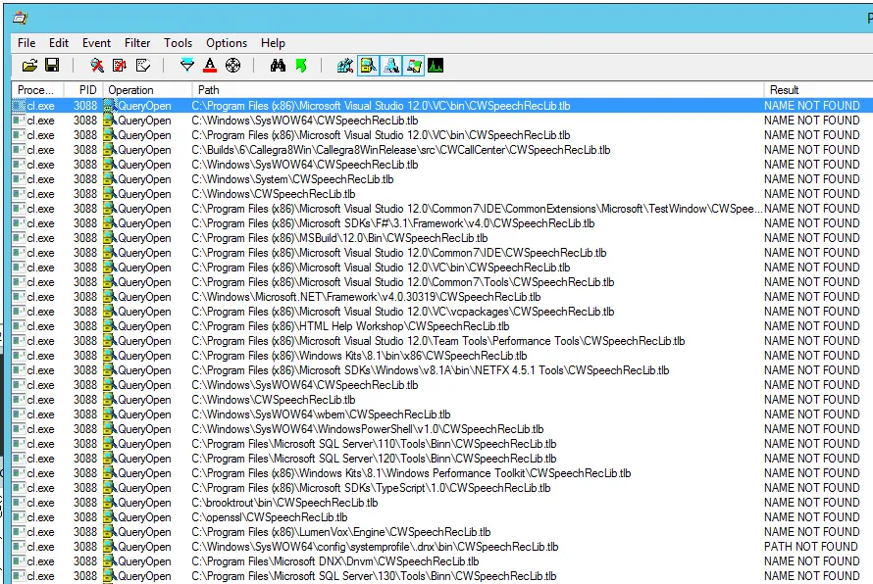
Task: Select the Windows Performance Toolkit path row
Action: pos(442,473)
